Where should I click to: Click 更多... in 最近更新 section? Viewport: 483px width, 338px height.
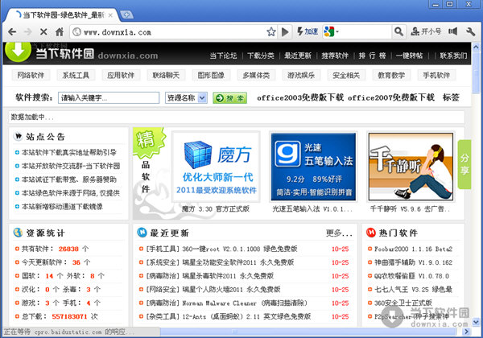(339, 233)
